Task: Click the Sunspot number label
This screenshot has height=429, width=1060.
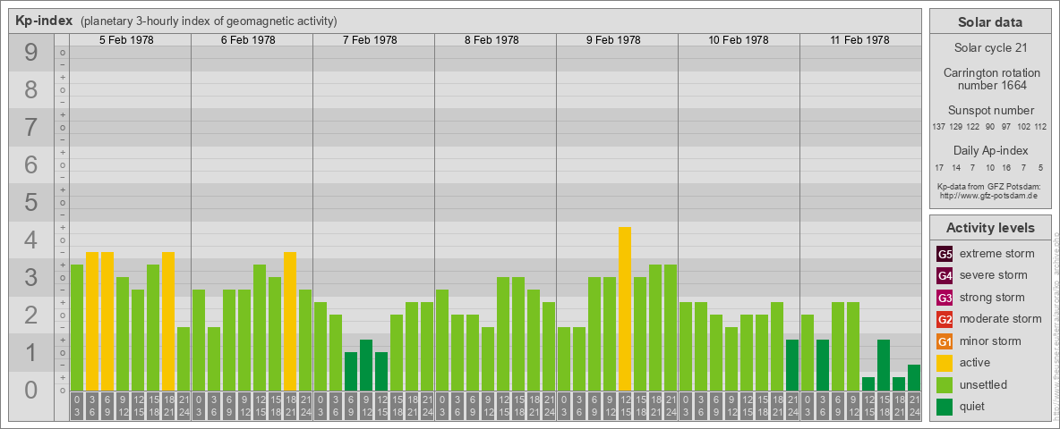Action: tap(990, 111)
